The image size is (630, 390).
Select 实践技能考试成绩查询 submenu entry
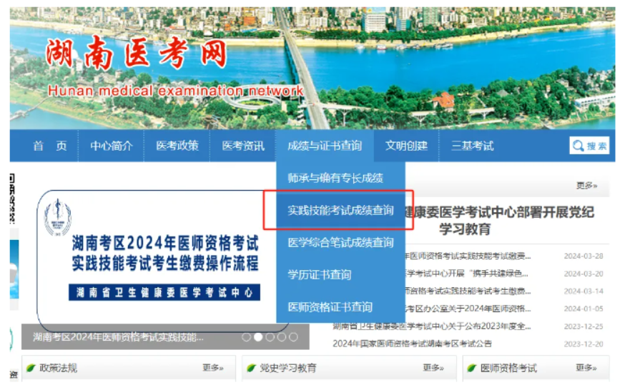point(340,210)
